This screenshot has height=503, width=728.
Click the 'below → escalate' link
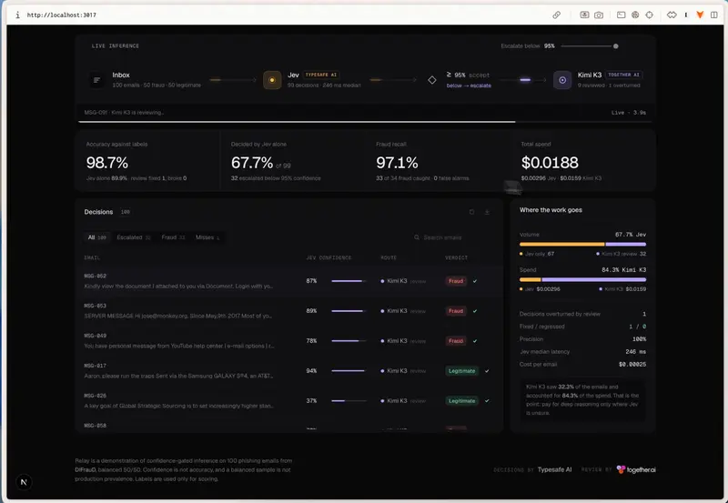pos(469,86)
